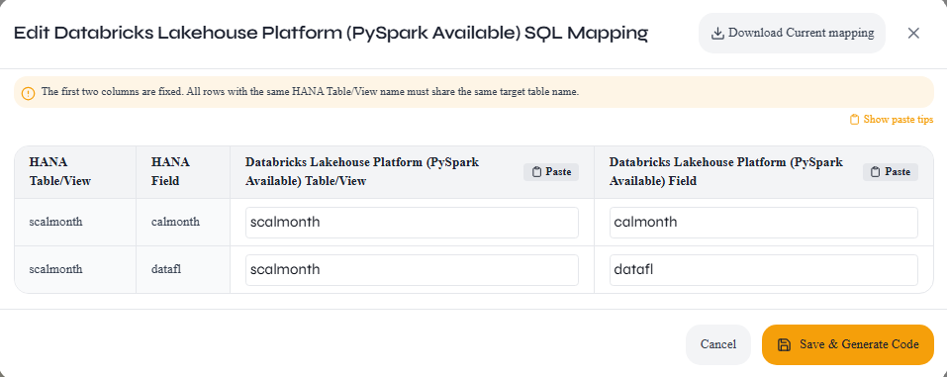Edit target field input containing datafl
Screen dimensions: 947x377
point(763,269)
